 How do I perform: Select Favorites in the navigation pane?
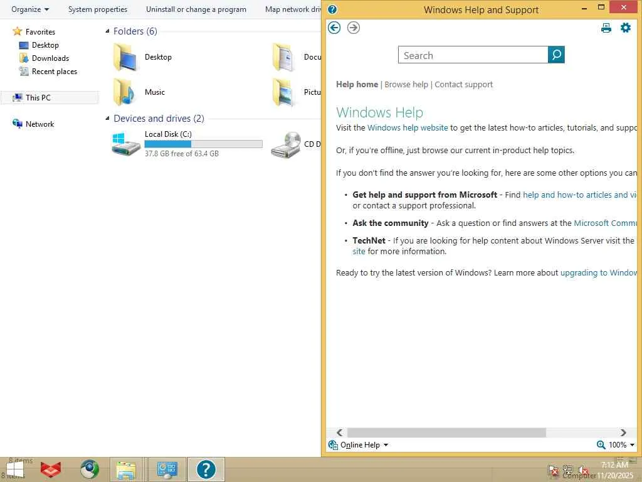tap(40, 32)
